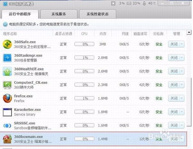Click the ComputerZ_CN.exe monitor icon
Screen dimensions: 193x149
coord(7,85)
